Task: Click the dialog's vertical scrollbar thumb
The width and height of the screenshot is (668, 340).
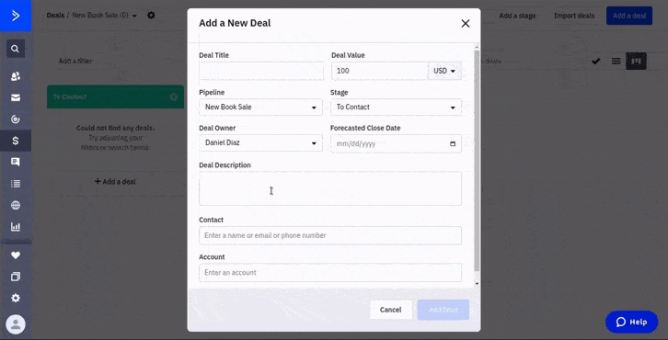Action: click(x=477, y=161)
